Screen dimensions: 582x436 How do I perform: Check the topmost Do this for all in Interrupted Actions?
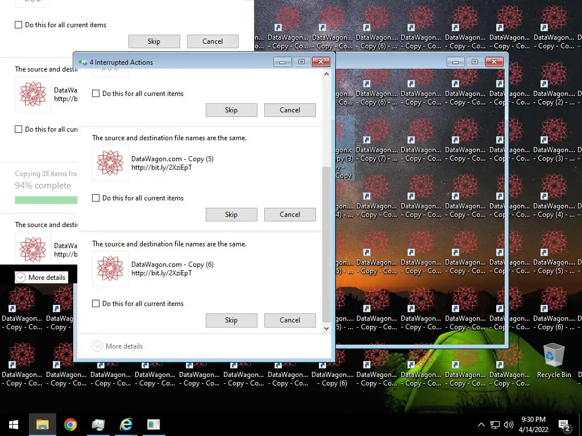click(x=95, y=94)
